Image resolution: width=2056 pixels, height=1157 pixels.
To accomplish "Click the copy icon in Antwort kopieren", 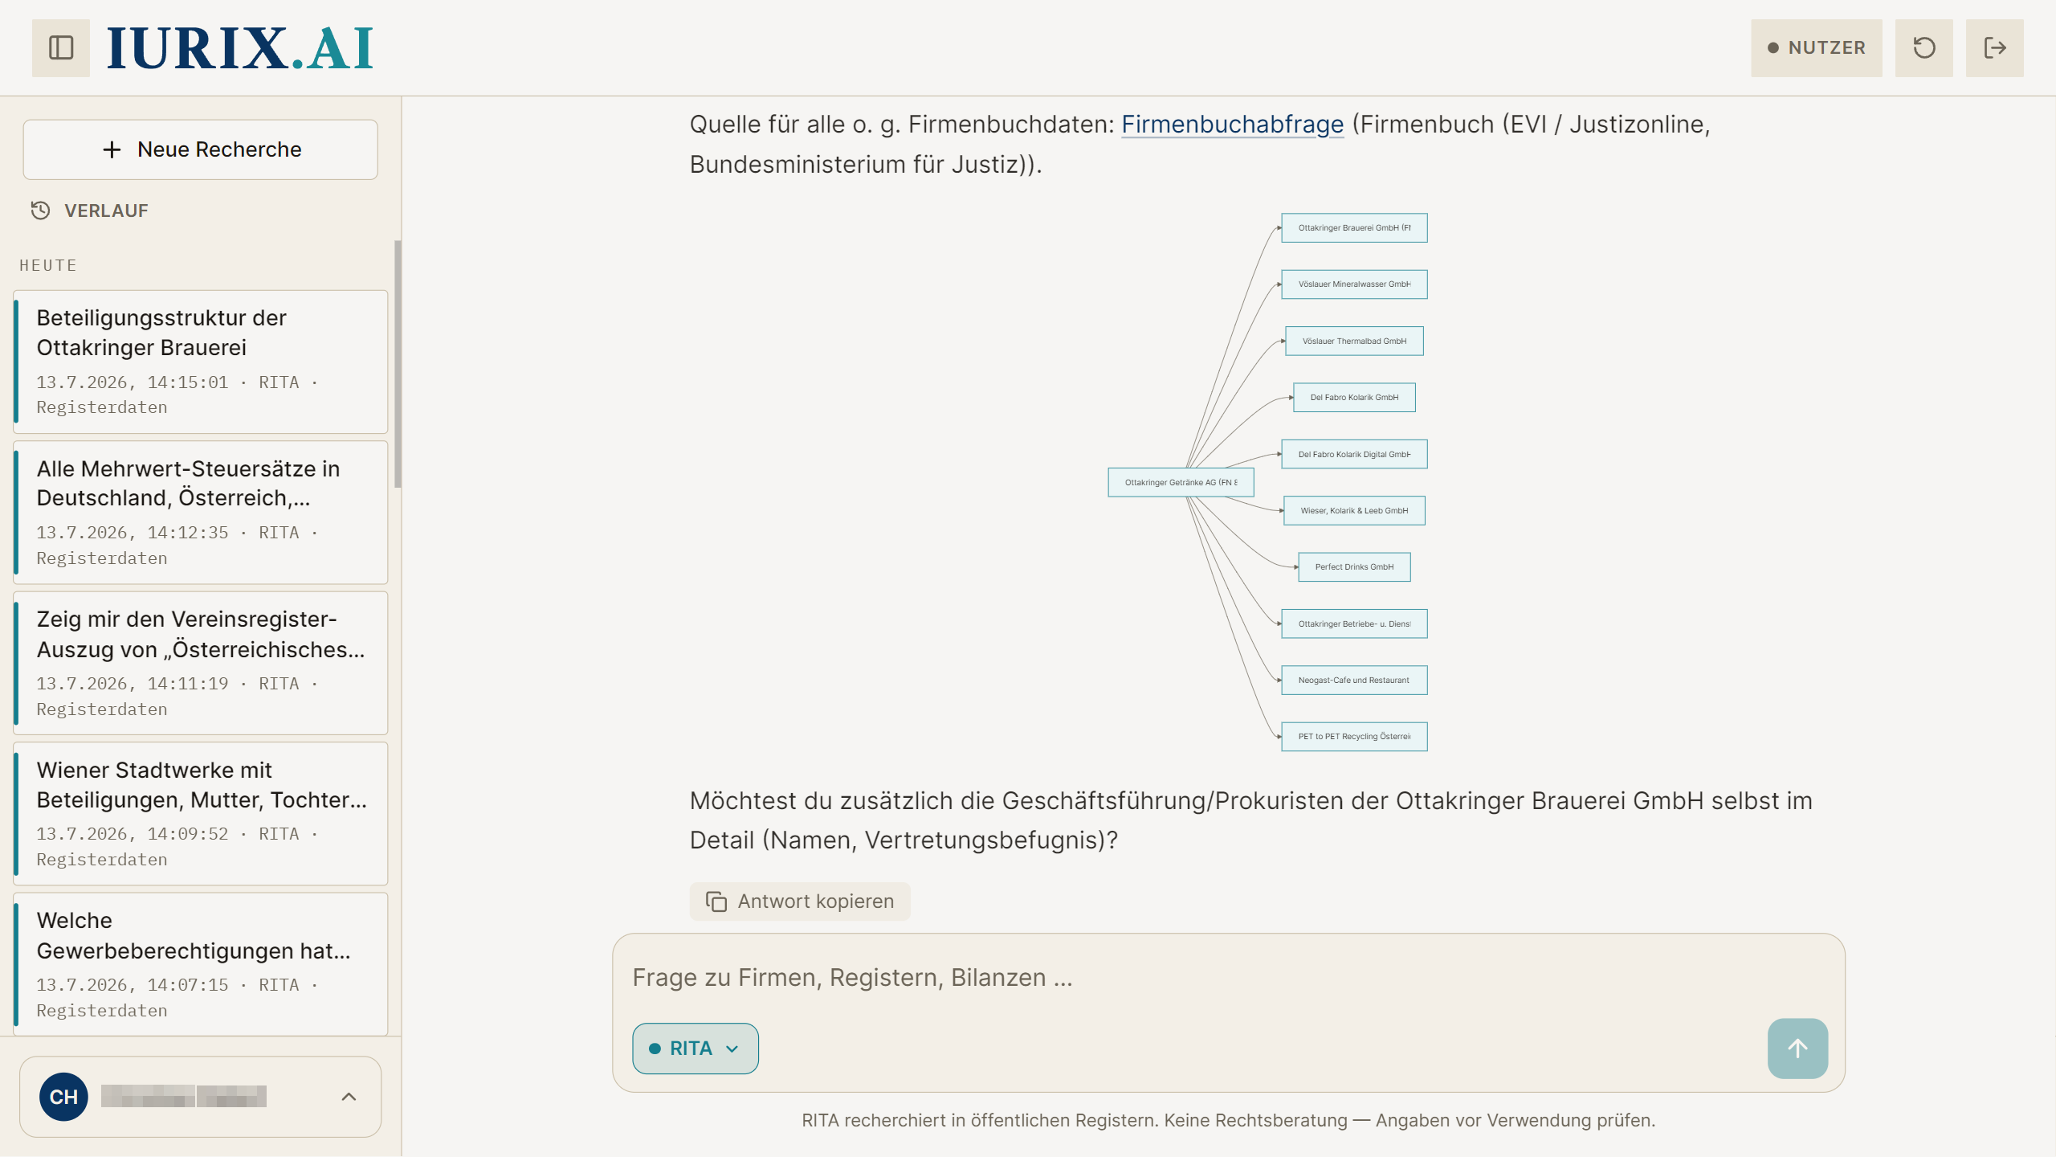I will pyautogui.click(x=716, y=901).
